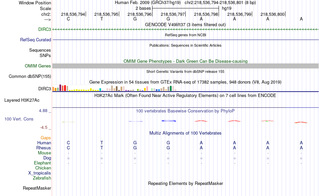The width and height of the screenshot is (319, 196).
Task: Click the '100 Vert. Cons' track label
Action: [19, 119]
